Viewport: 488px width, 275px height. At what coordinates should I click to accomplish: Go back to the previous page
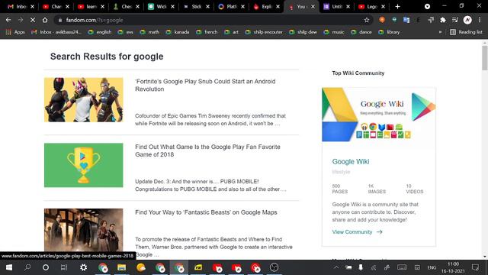coord(8,20)
